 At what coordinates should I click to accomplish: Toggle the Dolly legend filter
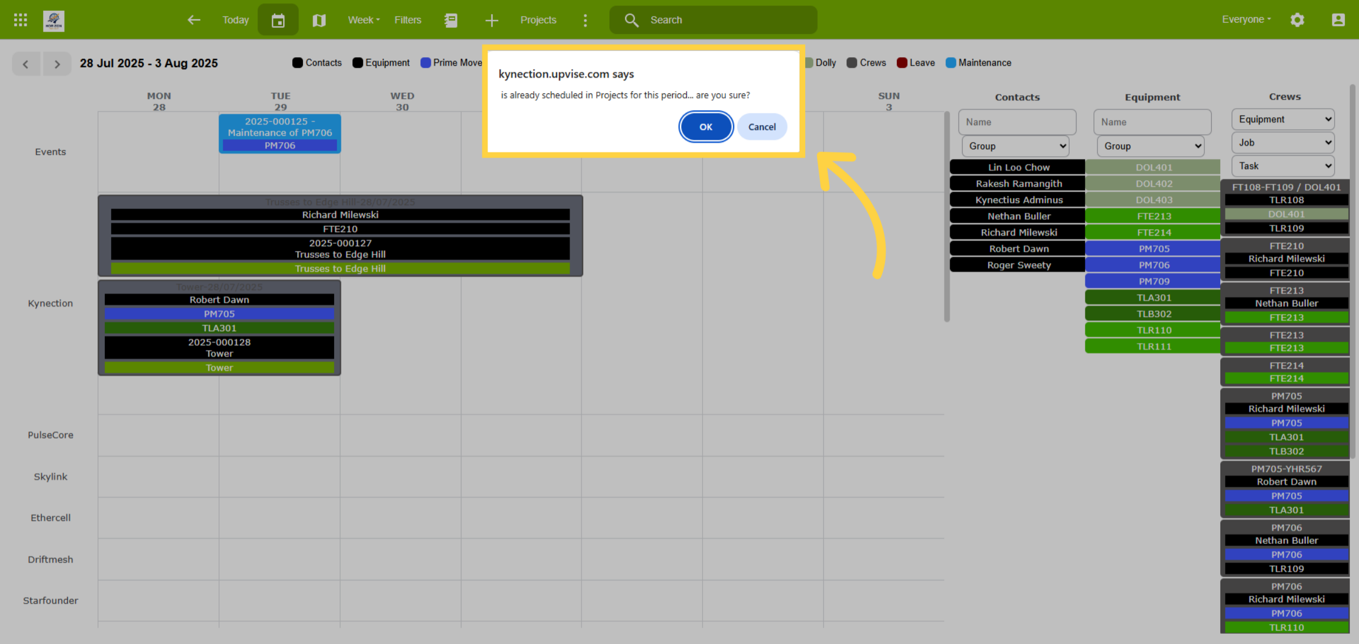point(821,63)
